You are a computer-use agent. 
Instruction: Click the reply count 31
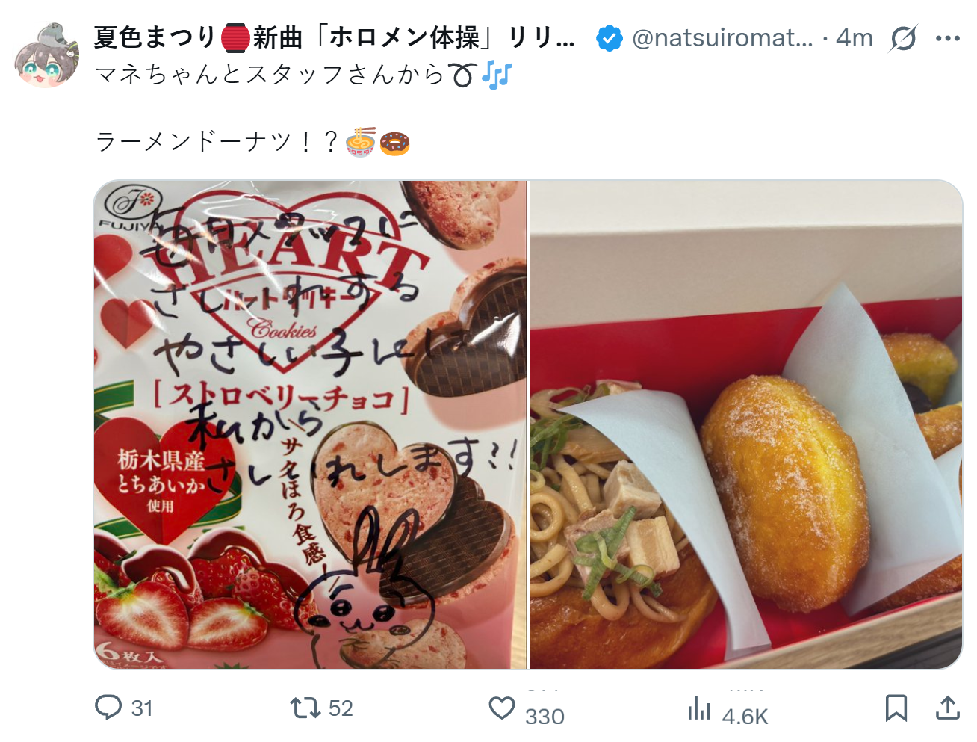tap(142, 708)
